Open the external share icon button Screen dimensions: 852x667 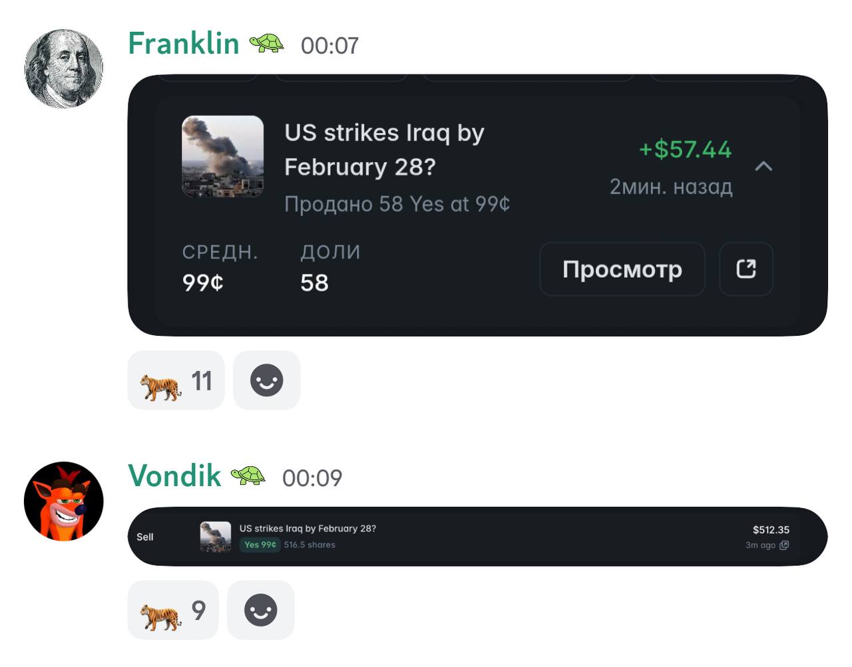point(745,269)
